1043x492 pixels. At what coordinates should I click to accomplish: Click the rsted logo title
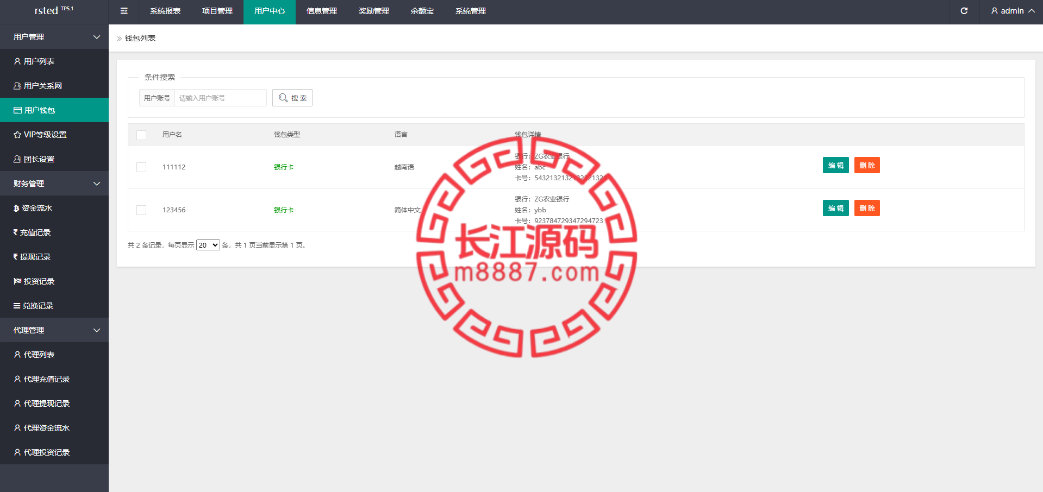(54, 11)
